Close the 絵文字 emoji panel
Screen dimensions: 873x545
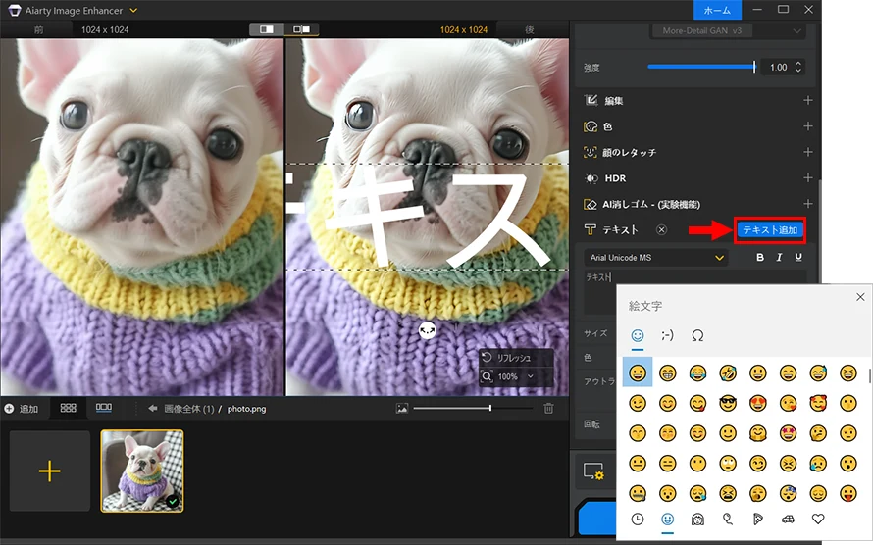tap(860, 297)
